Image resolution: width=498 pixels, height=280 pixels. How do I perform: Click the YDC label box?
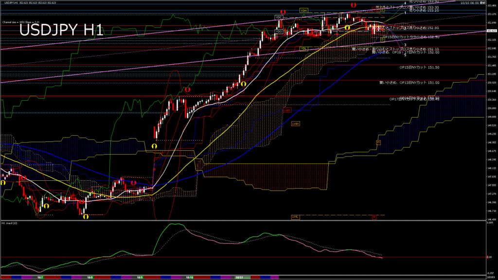[x=279, y=17]
